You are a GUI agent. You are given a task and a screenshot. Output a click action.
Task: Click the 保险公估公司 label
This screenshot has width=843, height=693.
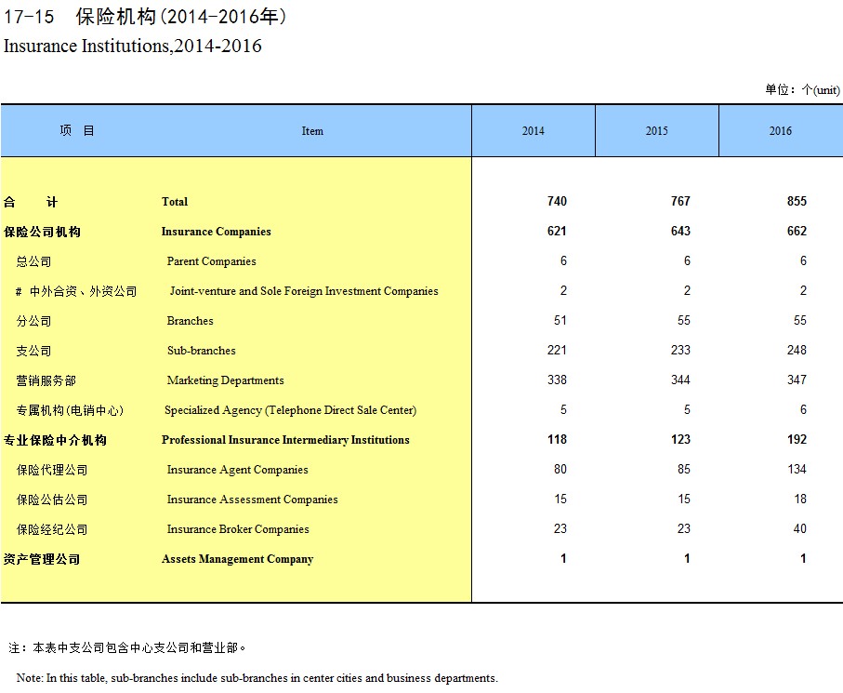[52, 500]
